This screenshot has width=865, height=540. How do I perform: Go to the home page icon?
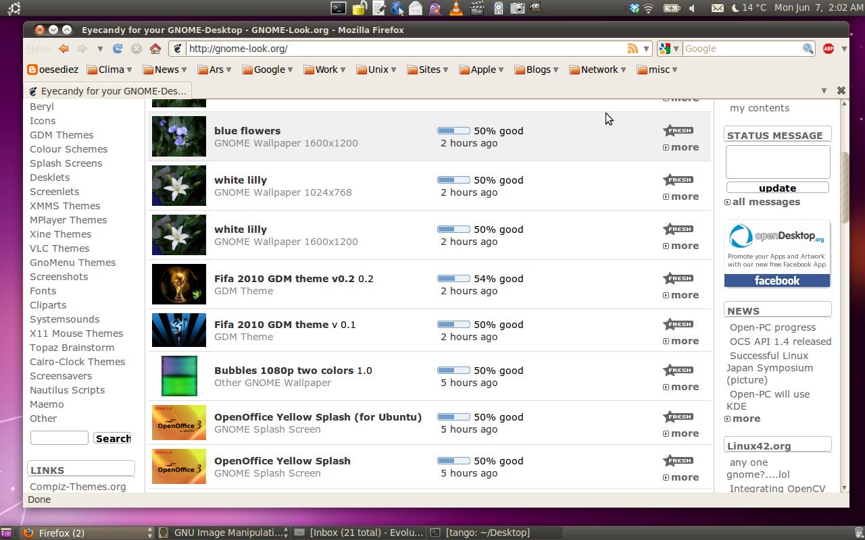(155, 49)
